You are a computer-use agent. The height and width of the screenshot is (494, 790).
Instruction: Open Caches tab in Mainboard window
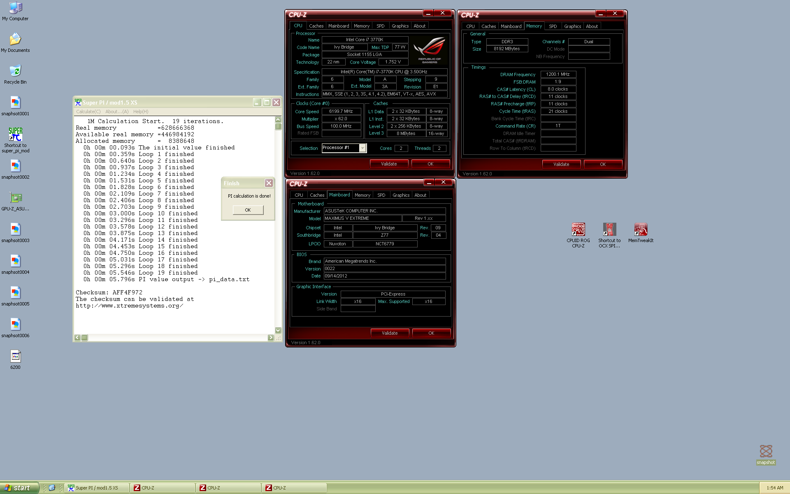pos(317,195)
